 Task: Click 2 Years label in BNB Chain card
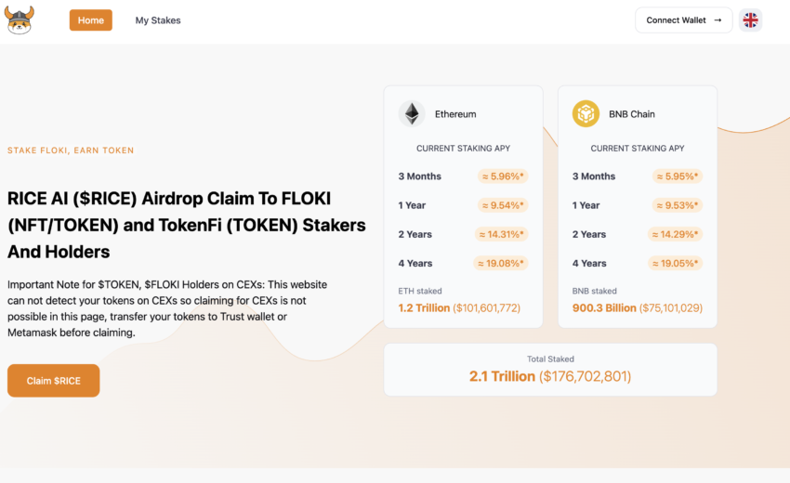click(x=589, y=234)
